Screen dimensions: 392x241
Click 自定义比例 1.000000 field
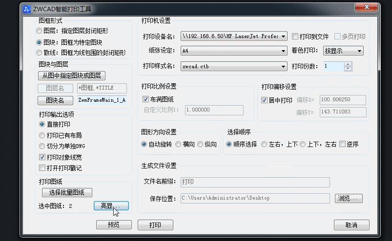(x=214, y=110)
